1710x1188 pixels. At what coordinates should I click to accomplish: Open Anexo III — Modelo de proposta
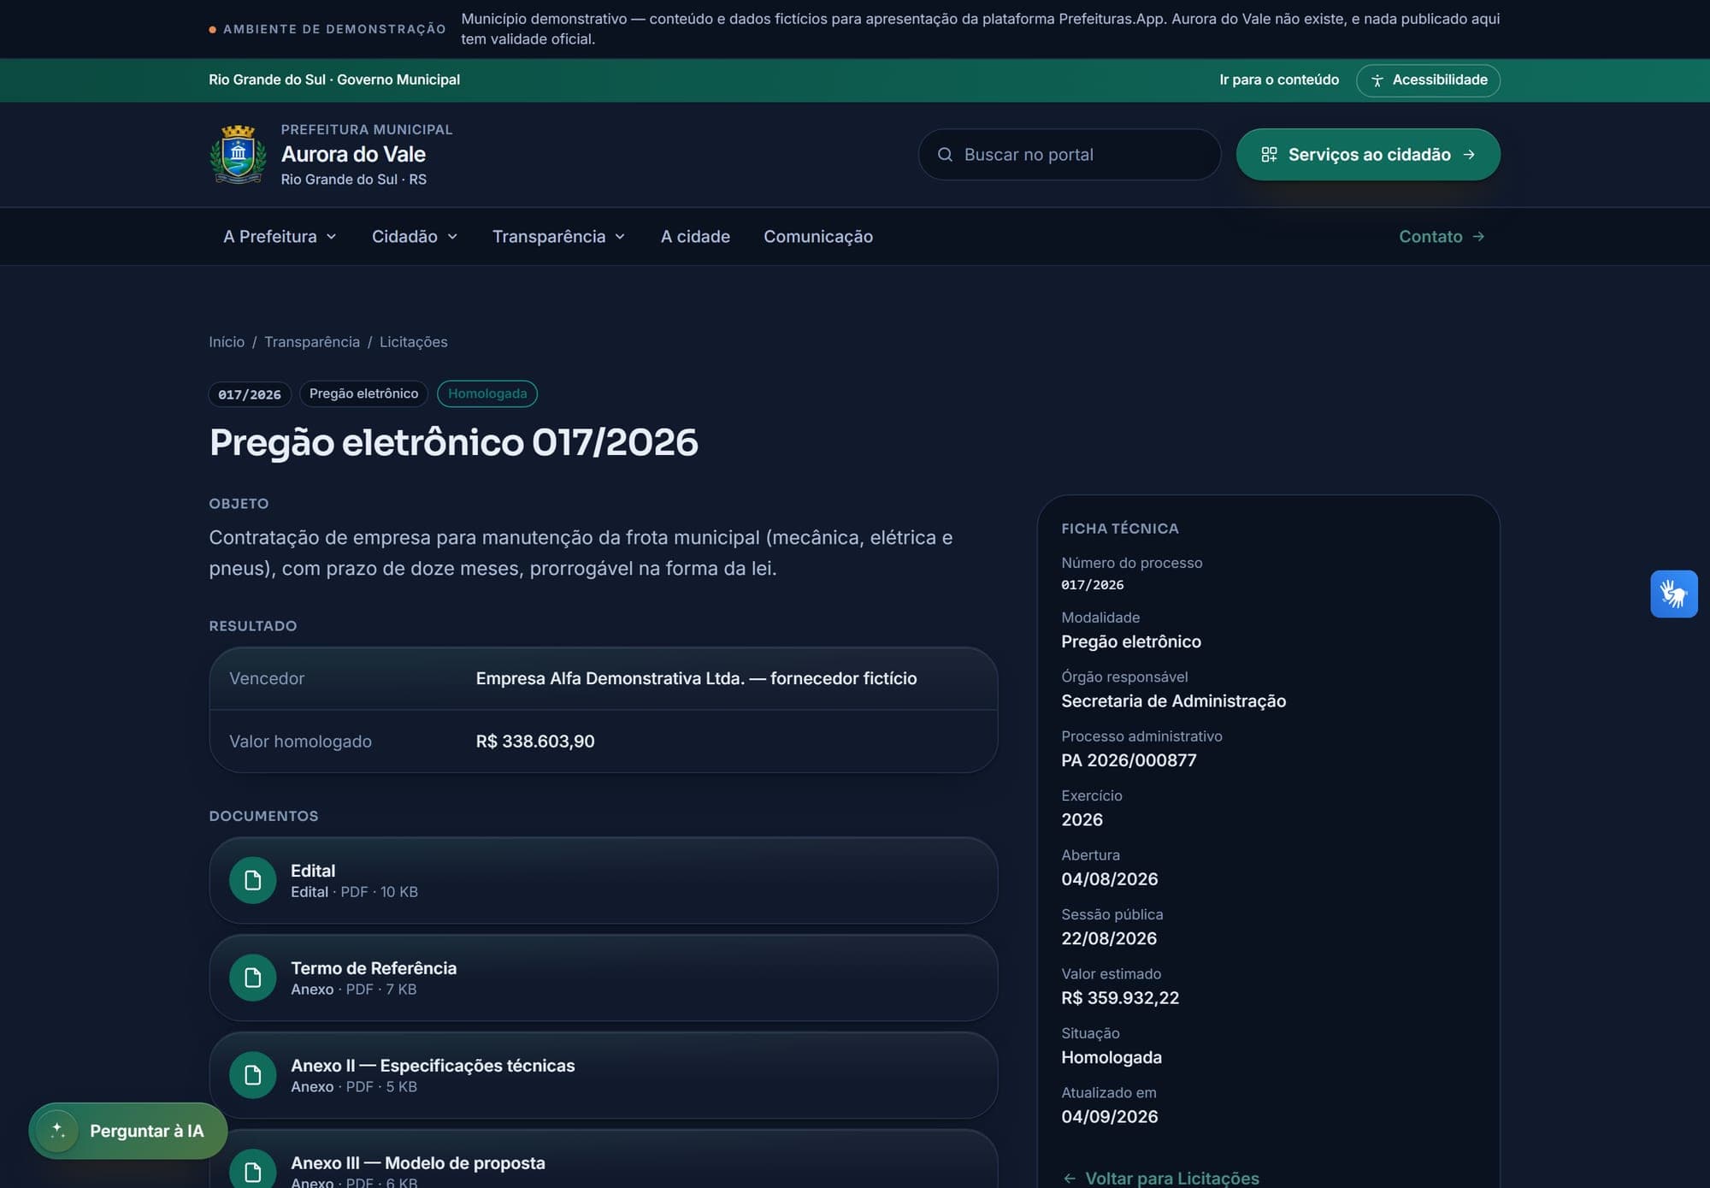[603, 1161]
